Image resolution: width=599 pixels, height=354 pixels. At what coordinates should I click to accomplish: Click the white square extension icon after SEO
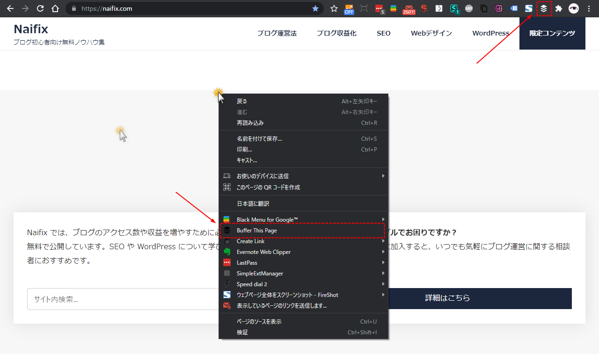pos(439,8)
